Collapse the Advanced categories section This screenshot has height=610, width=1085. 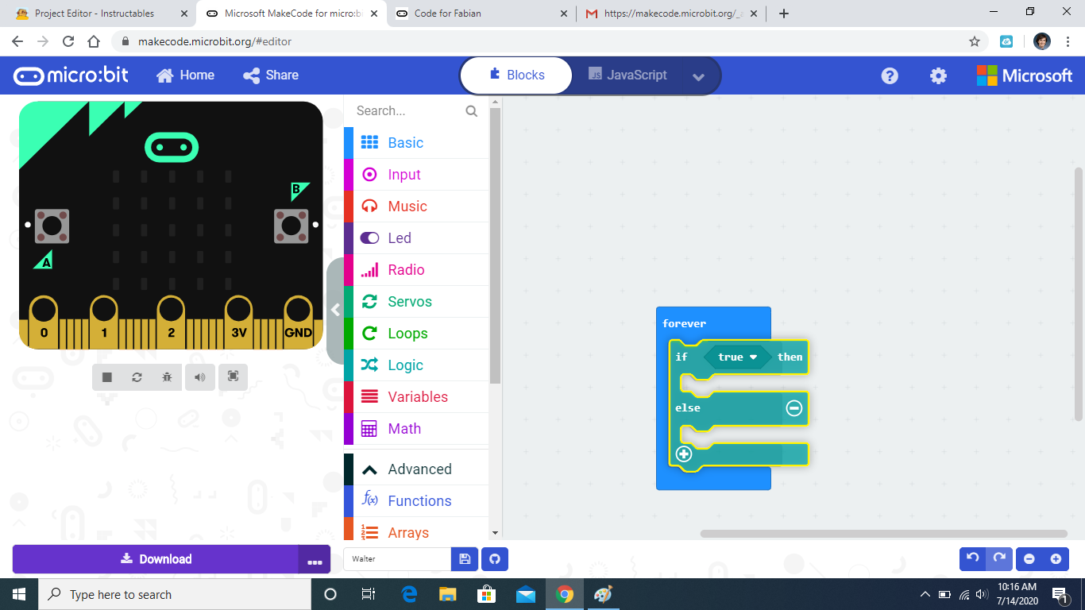coord(416,469)
